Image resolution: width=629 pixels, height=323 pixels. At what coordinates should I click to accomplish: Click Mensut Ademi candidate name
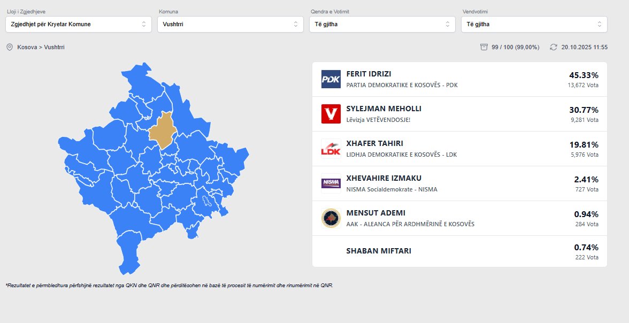[375, 213]
